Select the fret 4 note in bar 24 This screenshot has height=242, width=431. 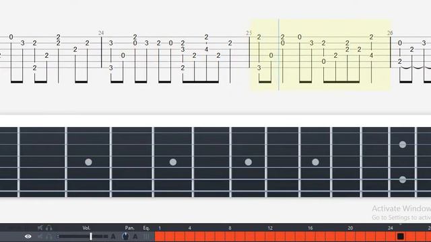point(207,49)
